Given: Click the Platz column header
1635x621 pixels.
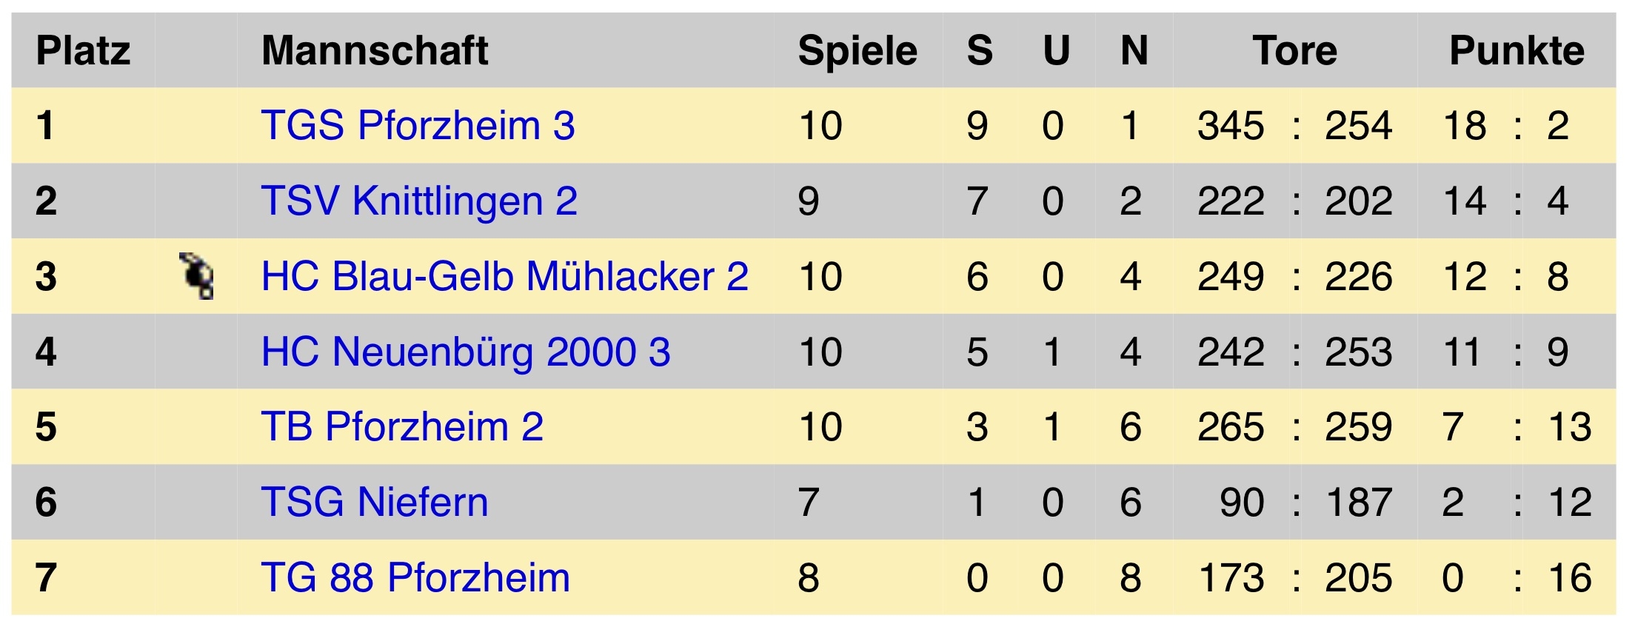Looking at the screenshot, I should [x=83, y=50].
